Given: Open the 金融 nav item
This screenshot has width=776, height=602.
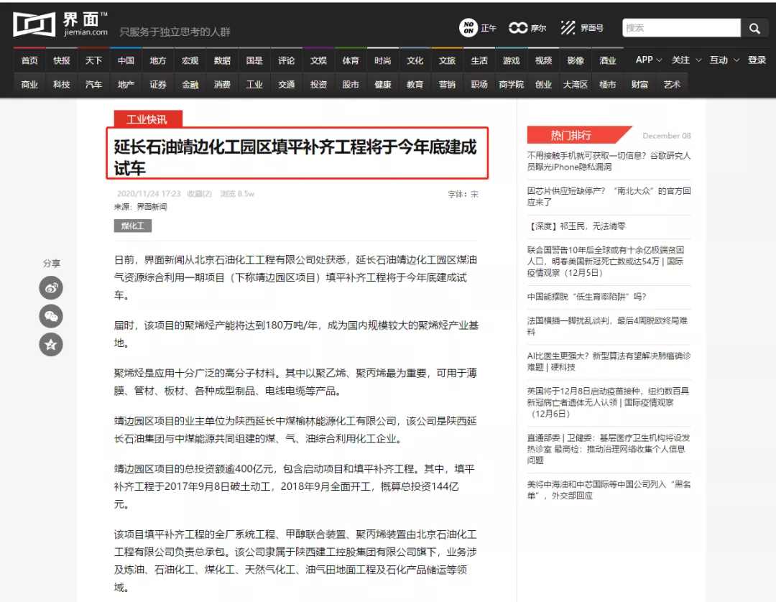Looking at the screenshot, I should tap(190, 85).
